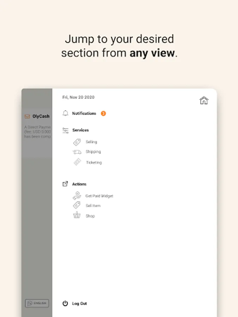Click the Log Out label
Screen dimensions: 238x317
[x=79, y=304]
